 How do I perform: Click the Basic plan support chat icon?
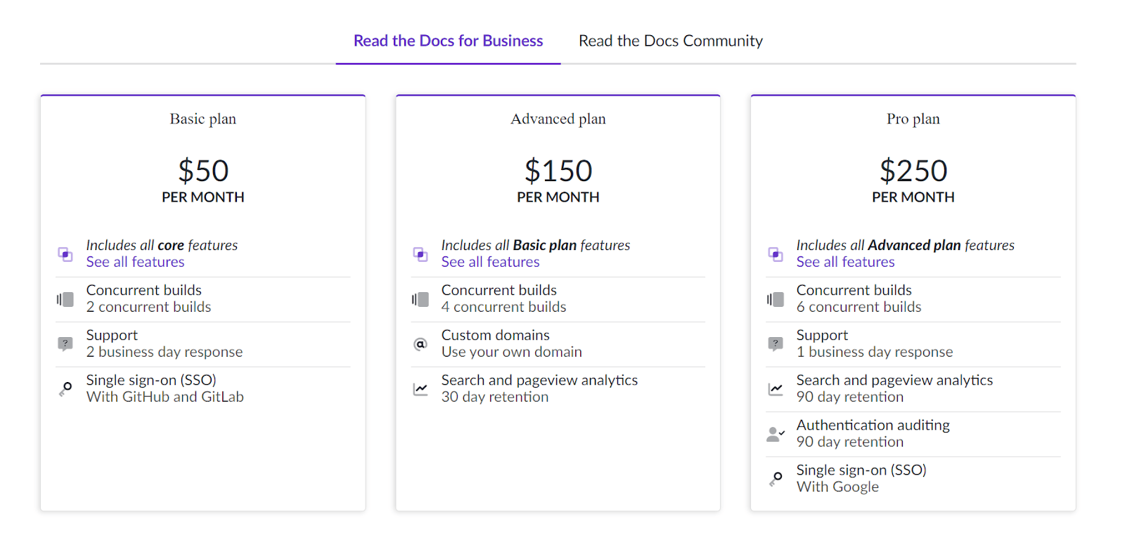(x=65, y=344)
